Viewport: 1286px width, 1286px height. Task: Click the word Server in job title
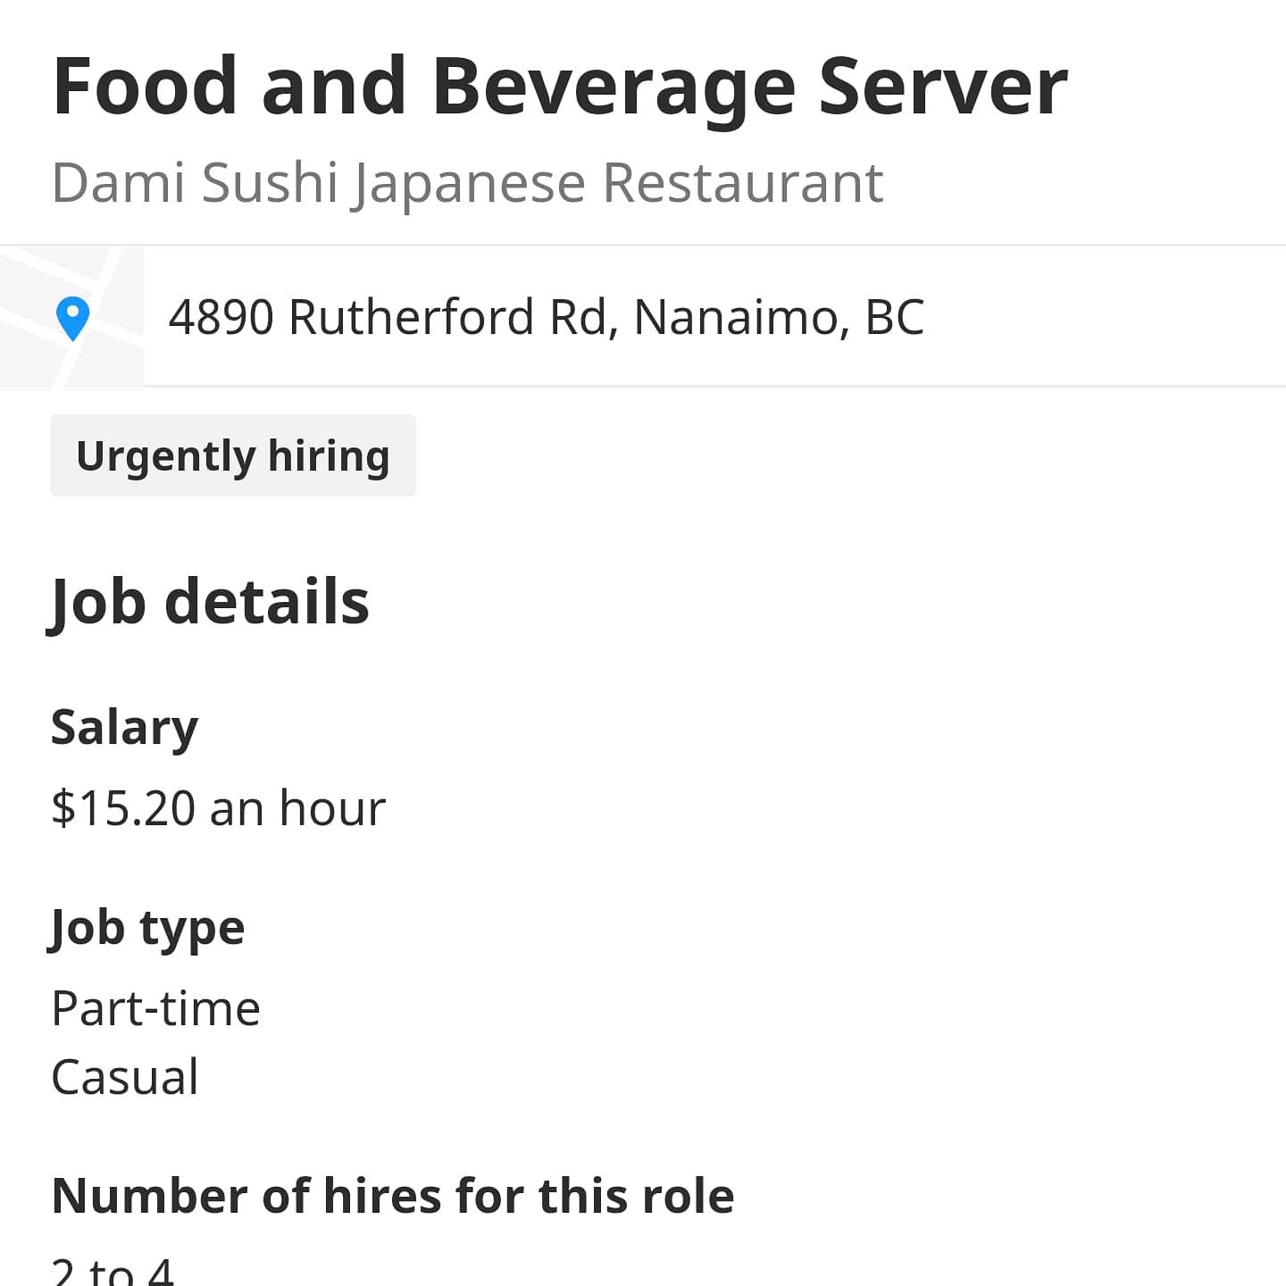point(942,87)
